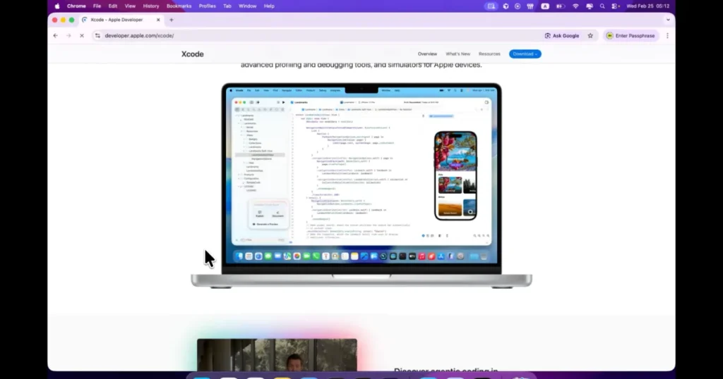Click the Enter Passphrase profile button
Viewport: 723px width, 379px height.
(x=631, y=35)
